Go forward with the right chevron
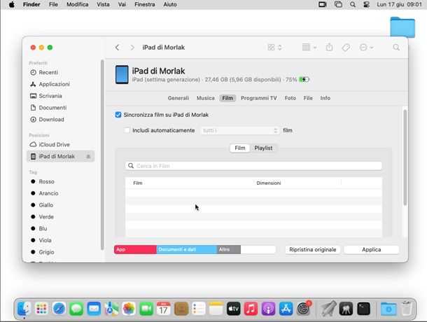 (x=132, y=48)
